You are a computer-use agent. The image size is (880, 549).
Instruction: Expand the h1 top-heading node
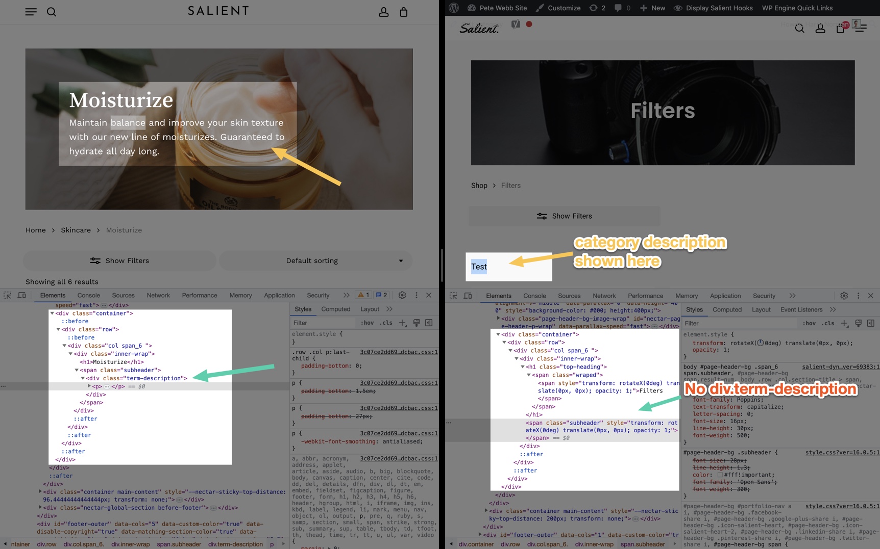click(523, 367)
